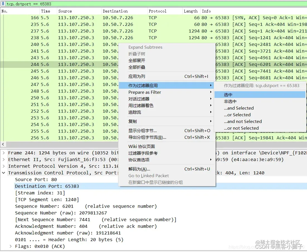Select Sequence Number (raw): 2079813267 line
The height and width of the screenshot is (252, 307).
click(x=61, y=213)
